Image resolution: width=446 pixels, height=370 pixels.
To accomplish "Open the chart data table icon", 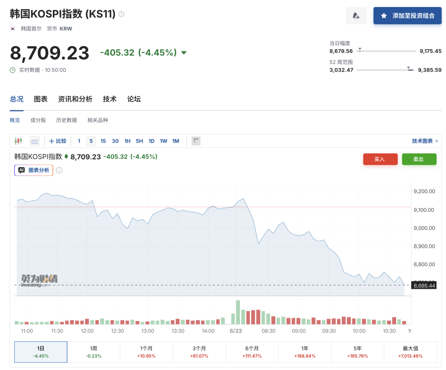I will coord(196,141).
